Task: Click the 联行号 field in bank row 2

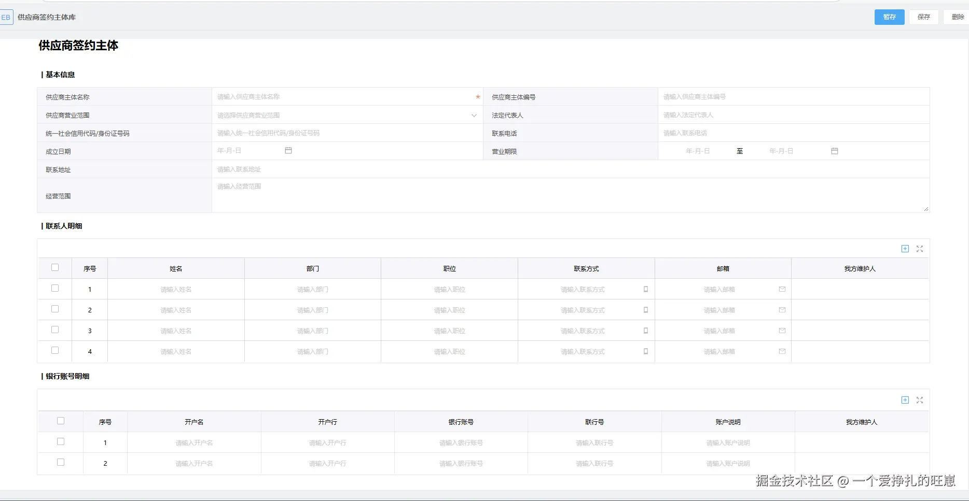Action: 594,464
